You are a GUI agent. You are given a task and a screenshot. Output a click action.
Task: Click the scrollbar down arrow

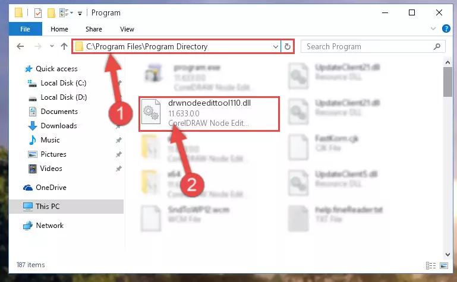coord(447,255)
